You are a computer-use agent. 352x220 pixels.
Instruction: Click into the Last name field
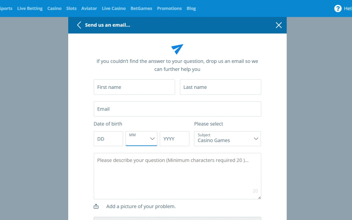220,87
